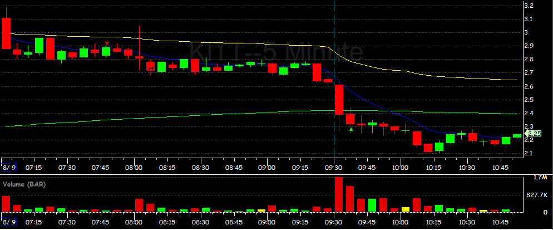This screenshot has height=230, width=553.
Task: Click the tallest red volume bar at 09:30
Action: pos(339,195)
